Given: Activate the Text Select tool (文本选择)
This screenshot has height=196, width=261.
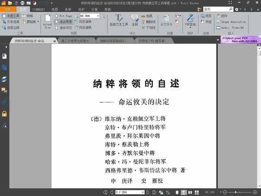Looking at the screenshot, I should click(x=11, y=22).
